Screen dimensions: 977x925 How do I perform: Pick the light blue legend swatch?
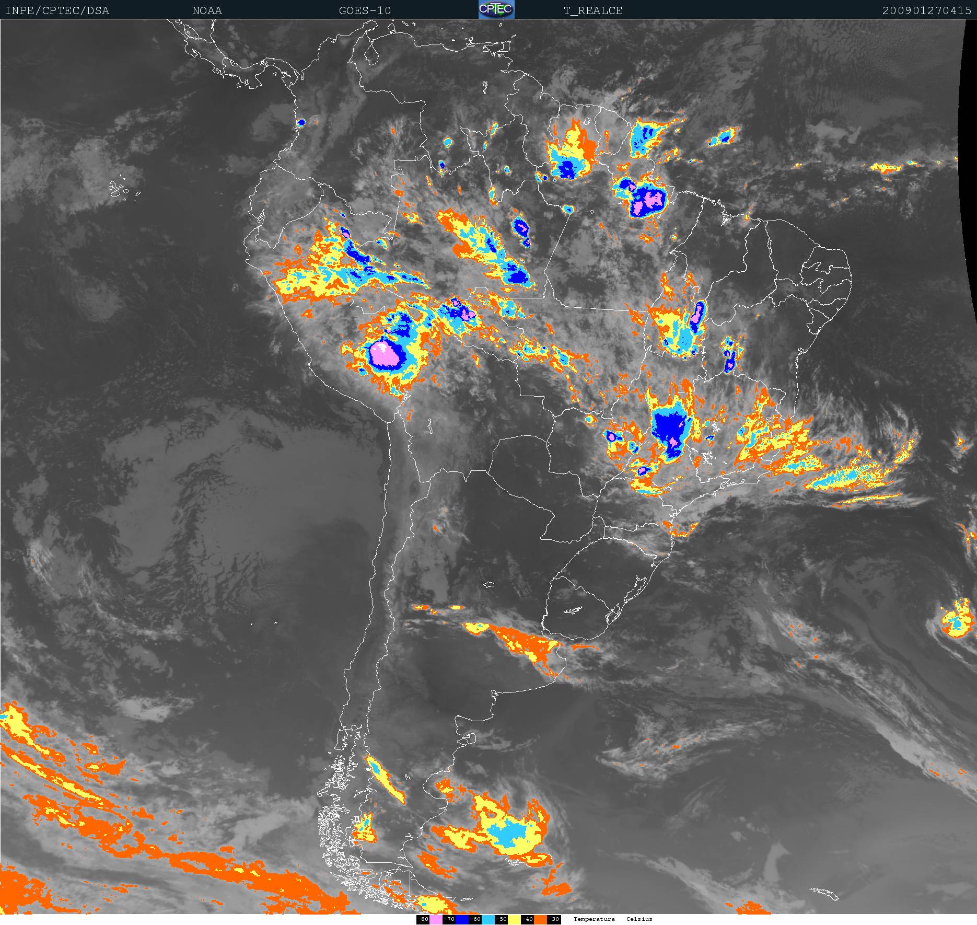coord(488,919)
